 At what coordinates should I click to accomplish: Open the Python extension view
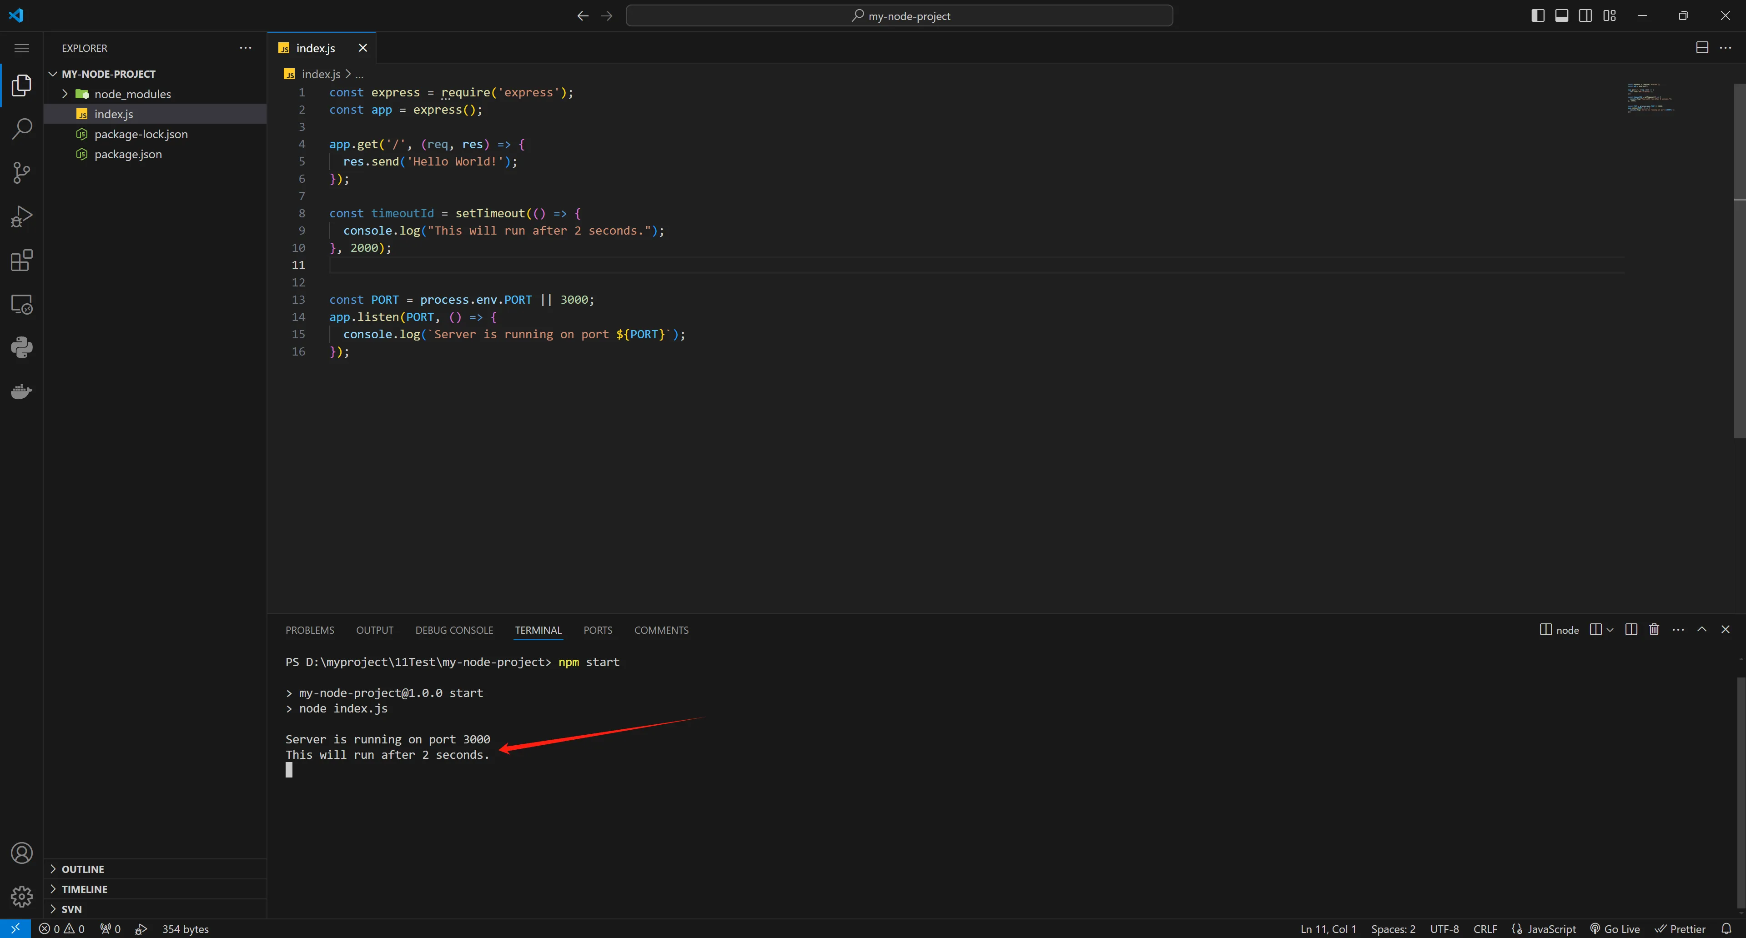click(22, 348)
